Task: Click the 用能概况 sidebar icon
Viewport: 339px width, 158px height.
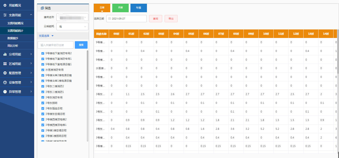Action: click(x=5, y=5)
